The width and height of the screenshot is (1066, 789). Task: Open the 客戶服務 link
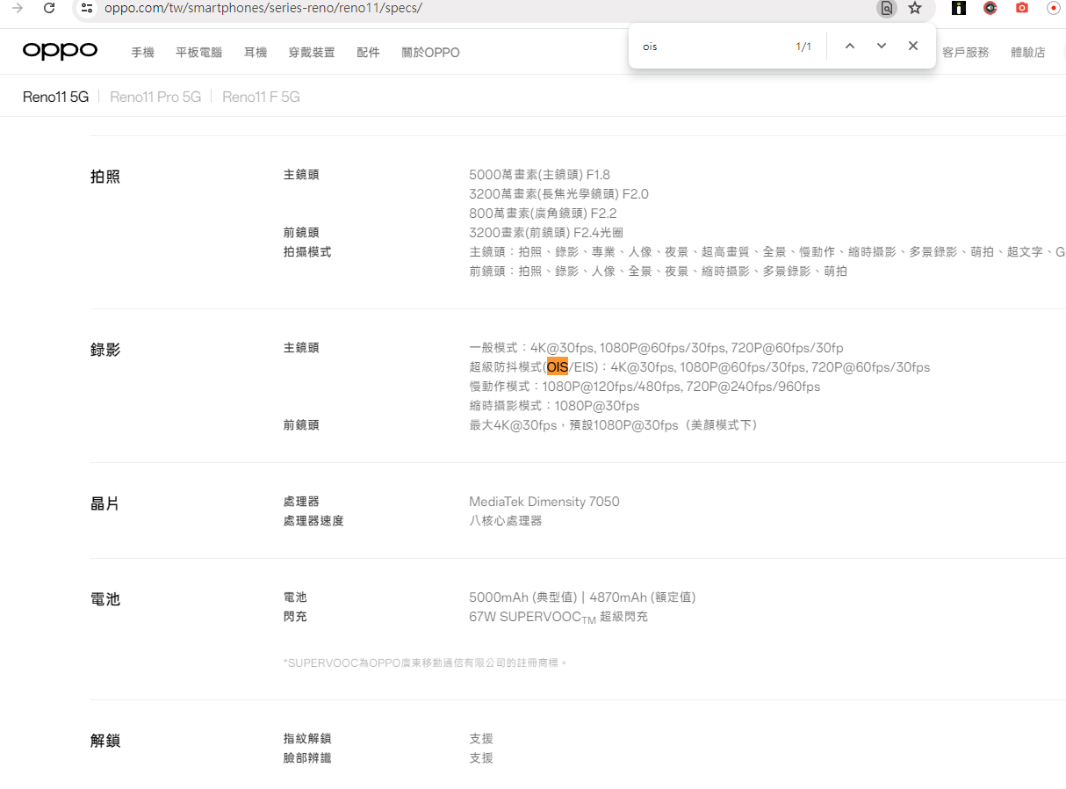pos(965,53)
